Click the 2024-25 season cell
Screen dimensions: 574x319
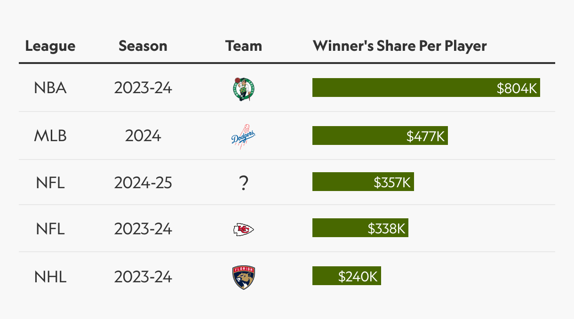click(143, 183)
